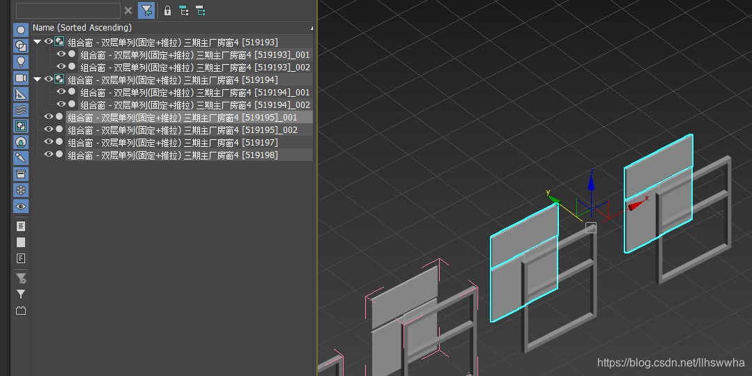Select row ending [519197]

(173, 142)
